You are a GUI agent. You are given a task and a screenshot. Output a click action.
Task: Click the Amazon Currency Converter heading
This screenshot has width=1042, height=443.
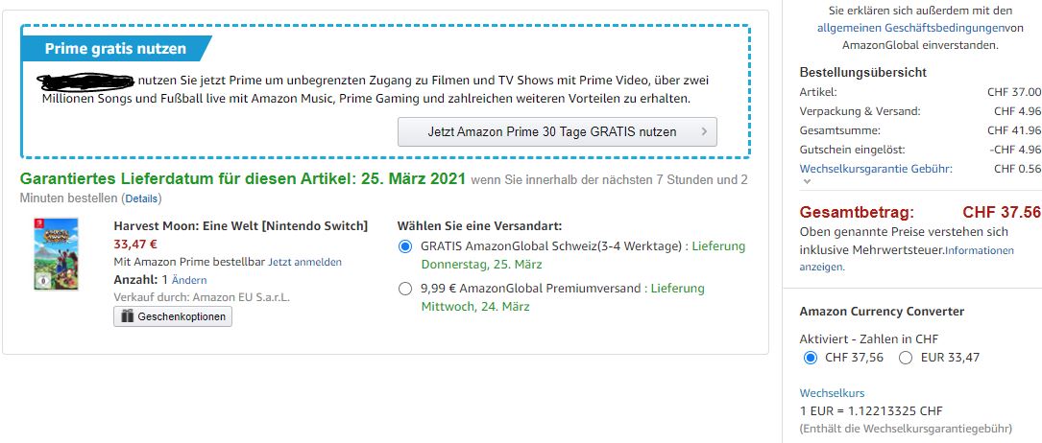pos(882,312)
